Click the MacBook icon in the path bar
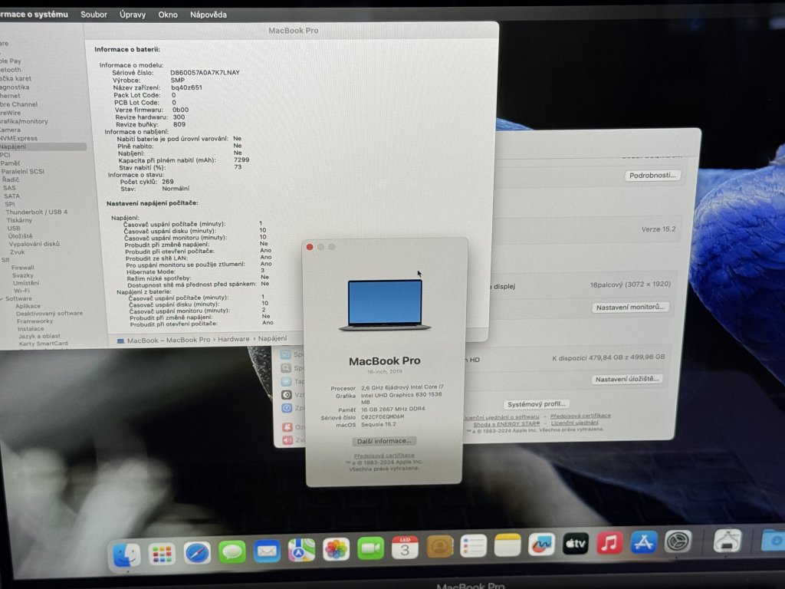 [120, 341]
